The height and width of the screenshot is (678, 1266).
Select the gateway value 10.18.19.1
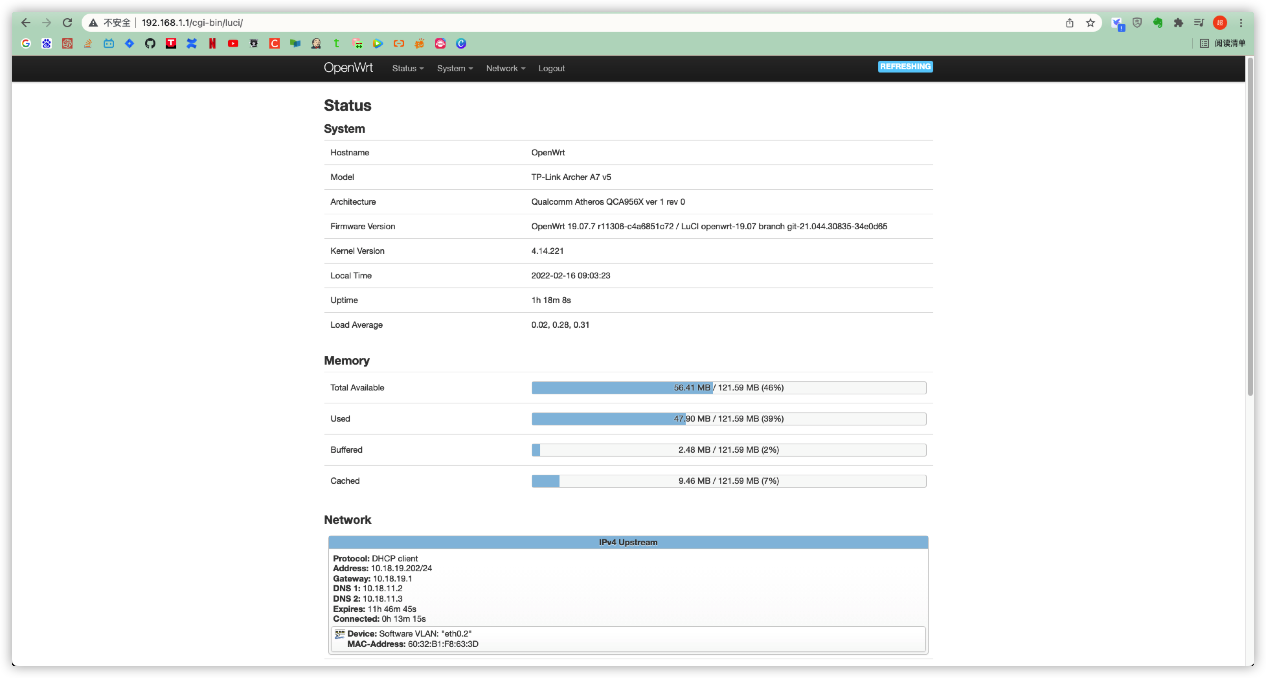pyautogui.click(x=392, y=579)
